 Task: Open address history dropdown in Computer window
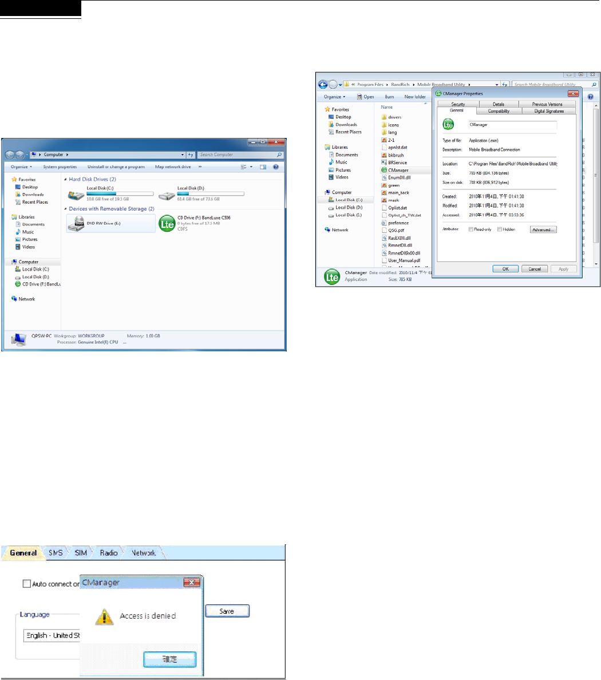coord(183,155)
